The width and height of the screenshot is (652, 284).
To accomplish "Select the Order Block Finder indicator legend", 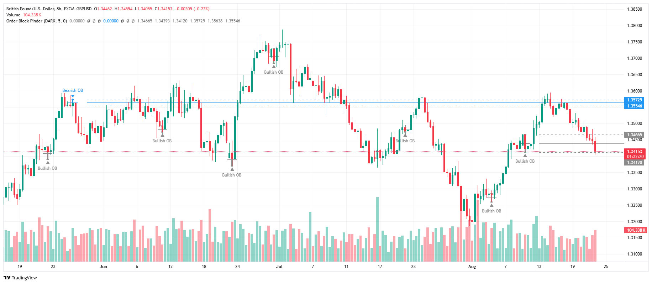I will tap(36, 21).
